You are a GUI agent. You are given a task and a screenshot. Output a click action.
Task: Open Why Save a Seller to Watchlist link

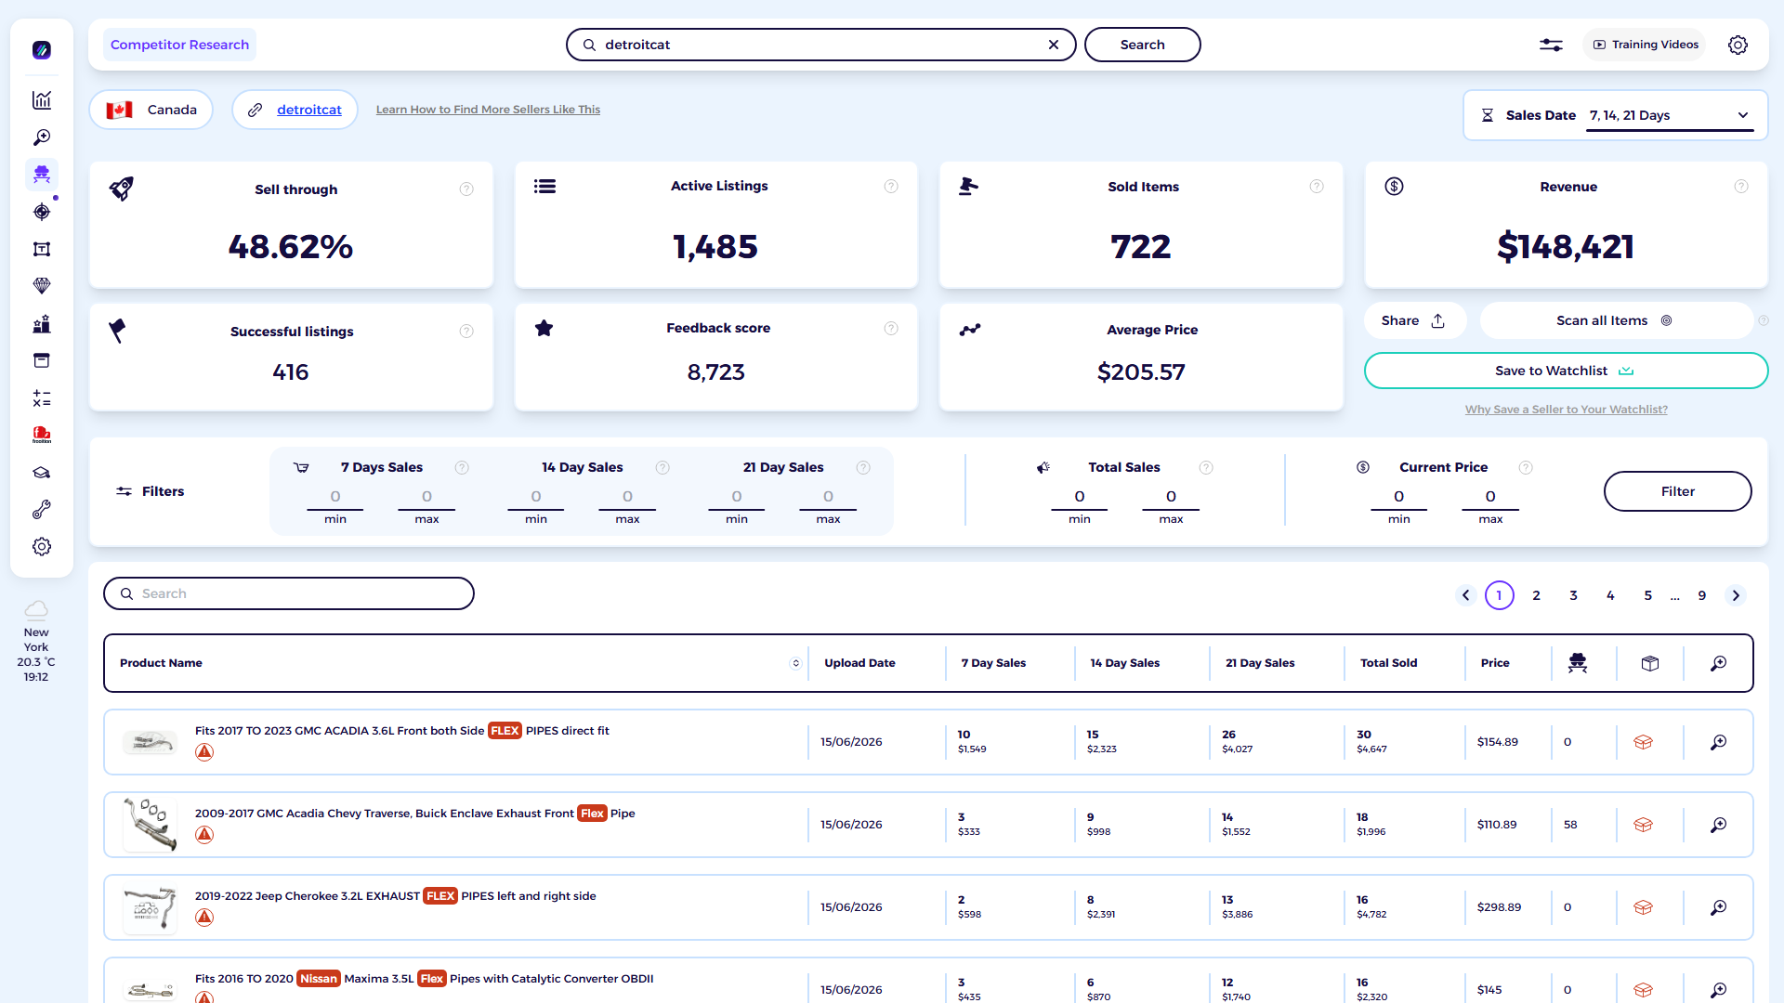tap(1566, 410)
